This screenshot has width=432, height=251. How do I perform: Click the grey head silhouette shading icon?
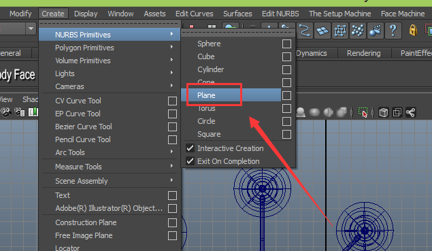301,112
